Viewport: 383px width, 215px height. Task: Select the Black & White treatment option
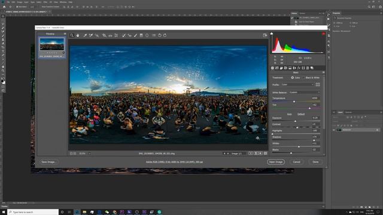click(303, 78)
